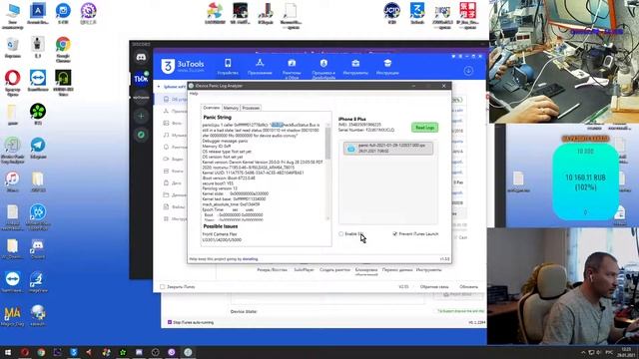
Task: Click the 3uTools logo
Action: (x=183, y=66)
